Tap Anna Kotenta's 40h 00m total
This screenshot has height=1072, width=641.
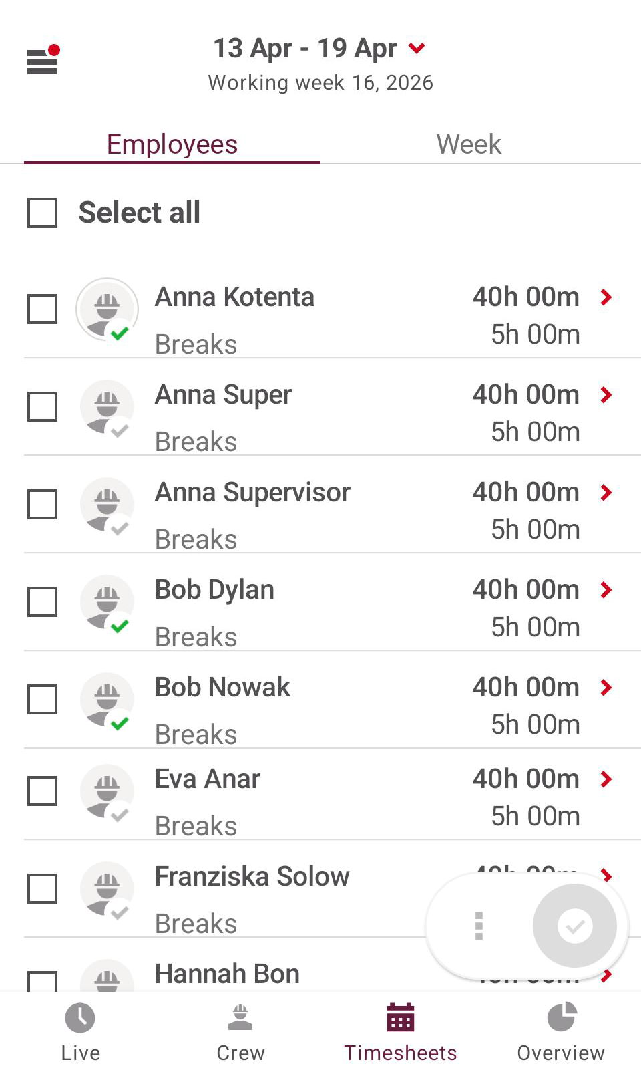tap(525, 297)
